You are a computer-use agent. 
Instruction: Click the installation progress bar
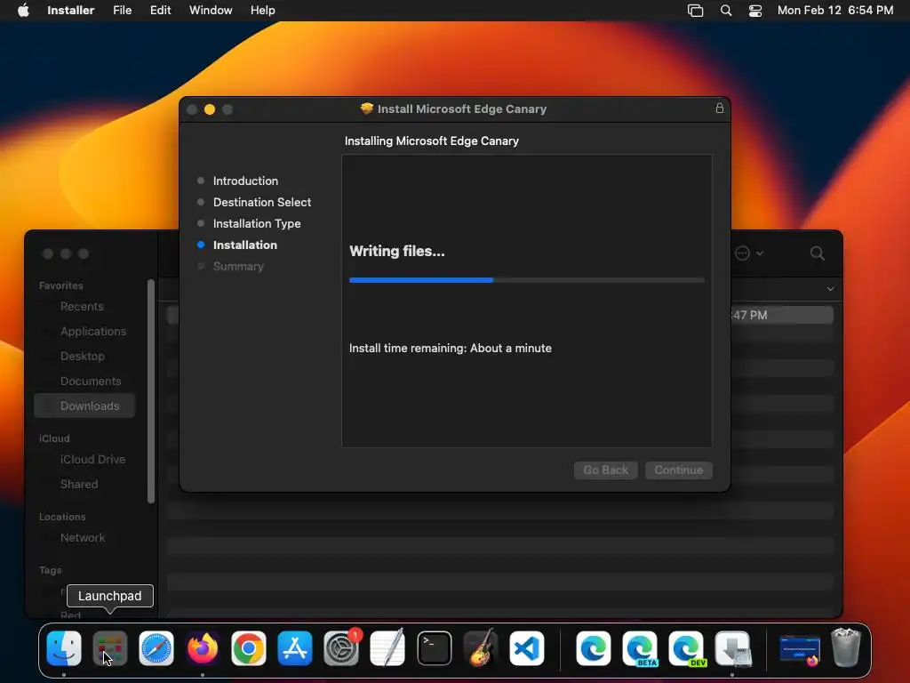(527, 280)
